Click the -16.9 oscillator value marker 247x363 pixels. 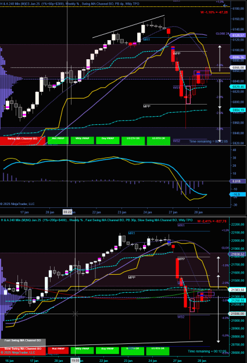pos(238,194)
